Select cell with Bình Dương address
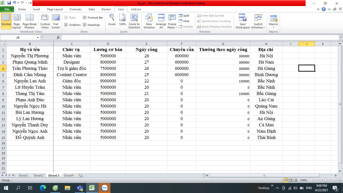Image resolution: width=343 pixels, height=193 pixels. tap(266, 75)
